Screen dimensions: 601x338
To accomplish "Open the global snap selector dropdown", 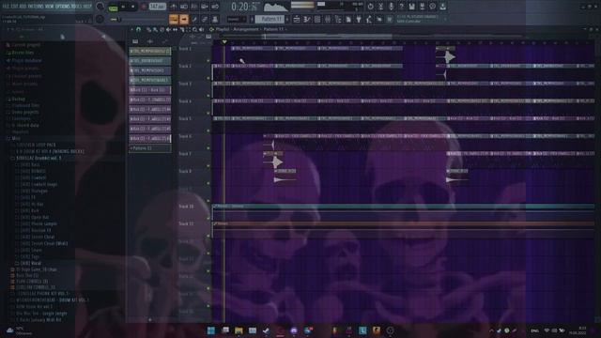I will (236, 19).
